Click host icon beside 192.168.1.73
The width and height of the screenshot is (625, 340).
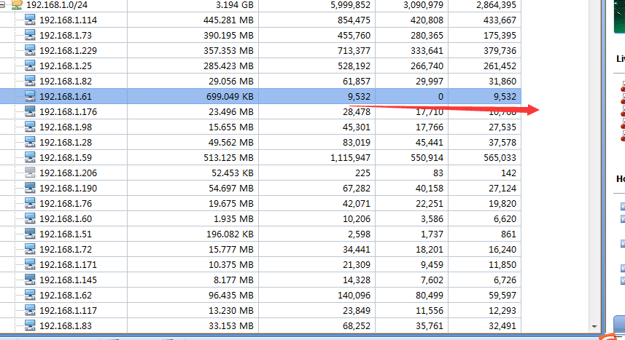tap(30, 36)
